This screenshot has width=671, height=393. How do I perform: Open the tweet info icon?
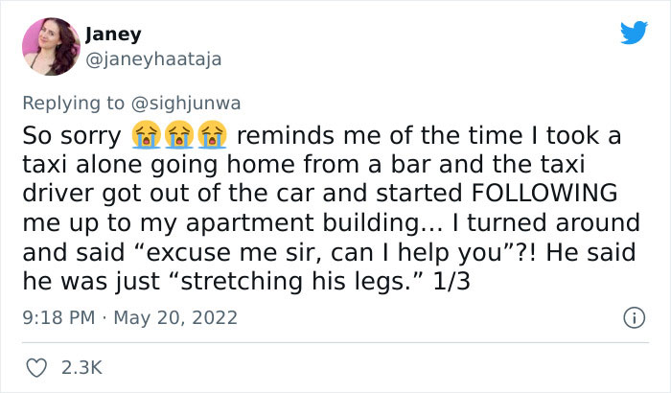[x=632, y=316]
